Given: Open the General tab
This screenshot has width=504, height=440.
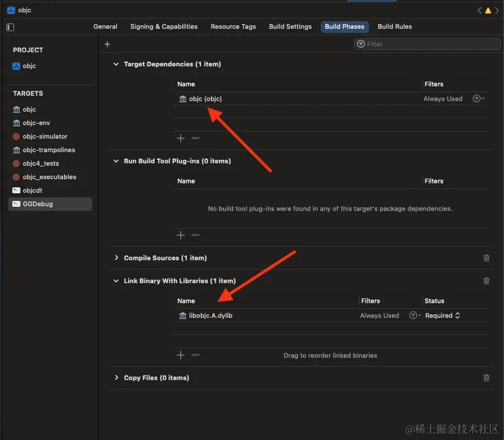Looking at the screenshot, I should [105, 26].
